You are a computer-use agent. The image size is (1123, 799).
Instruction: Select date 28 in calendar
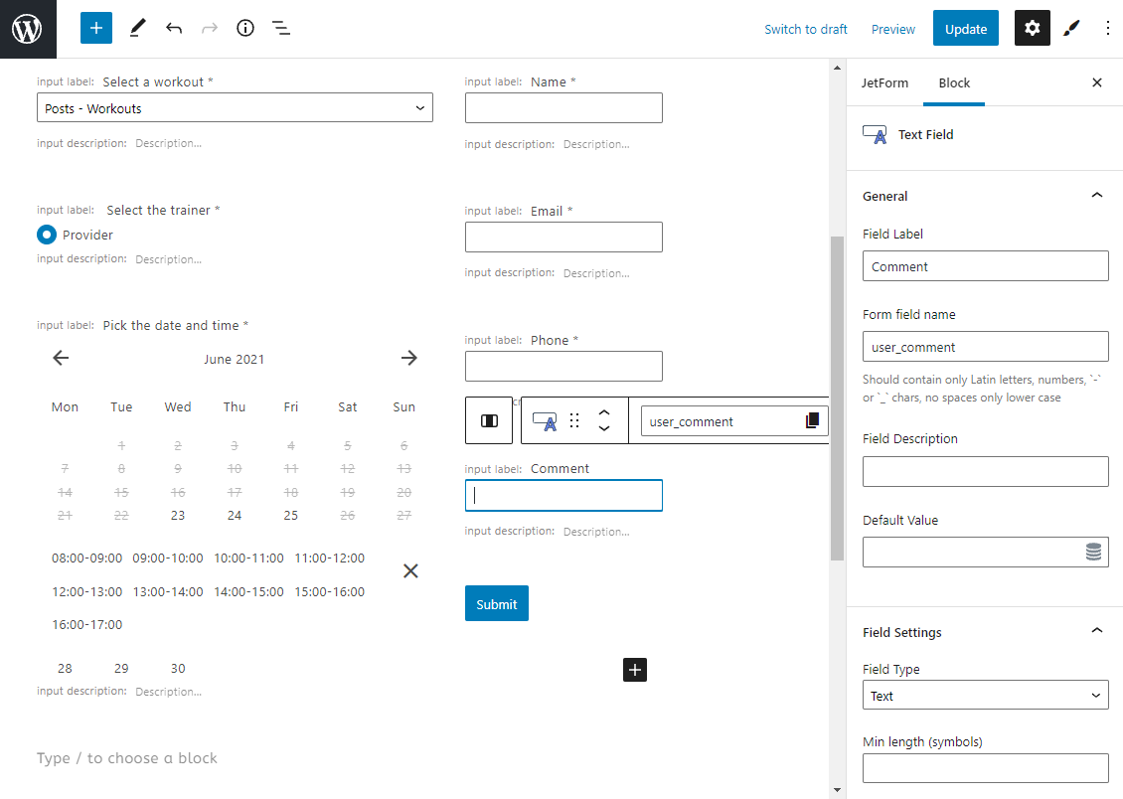[65, 669]
